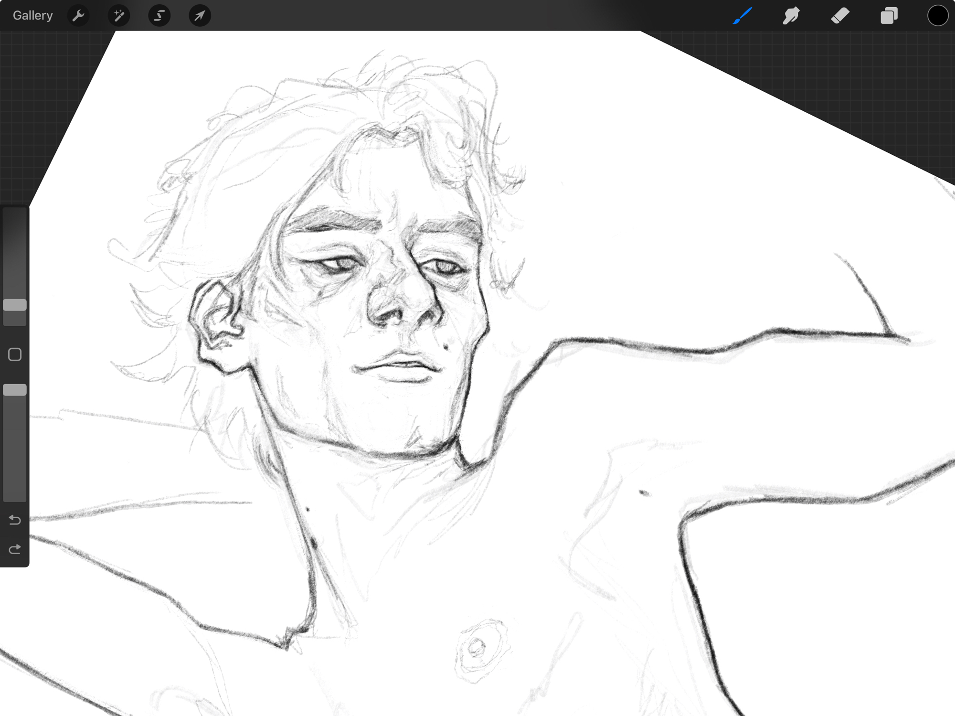Screen dimensions: 955x716
Task: Open the black color picker circle
Action: click(937, 16)
